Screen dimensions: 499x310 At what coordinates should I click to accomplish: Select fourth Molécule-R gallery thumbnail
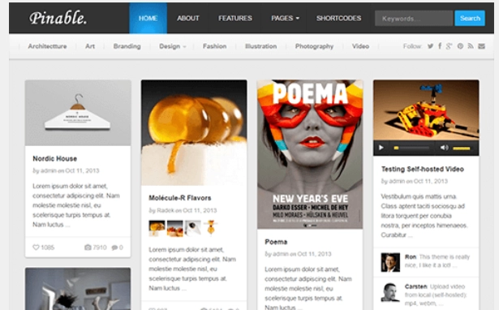[211, 228]
